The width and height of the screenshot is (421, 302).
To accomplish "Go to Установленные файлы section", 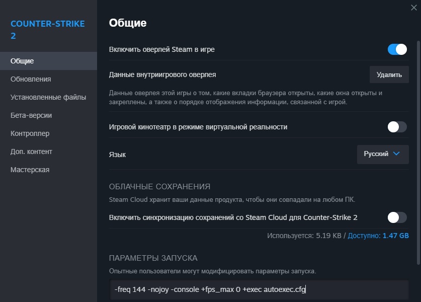I will pos(48,97).
